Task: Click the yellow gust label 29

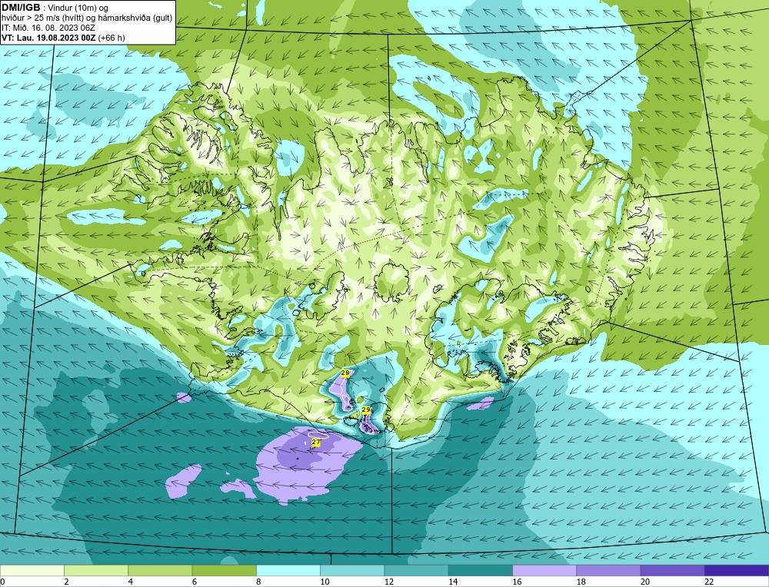Action: point(366,410)
